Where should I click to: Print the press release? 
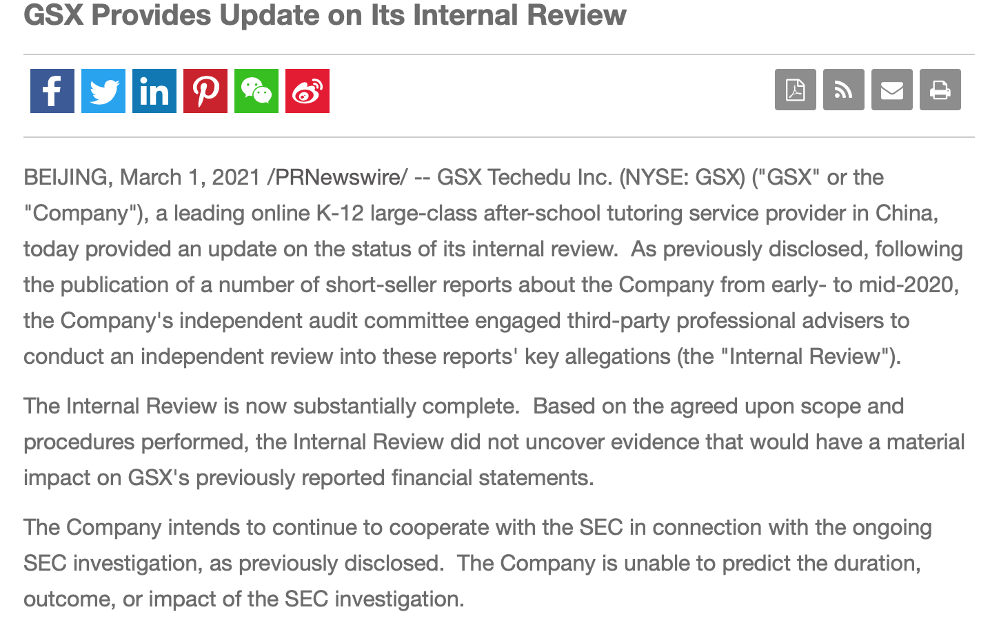click(940, 90)
